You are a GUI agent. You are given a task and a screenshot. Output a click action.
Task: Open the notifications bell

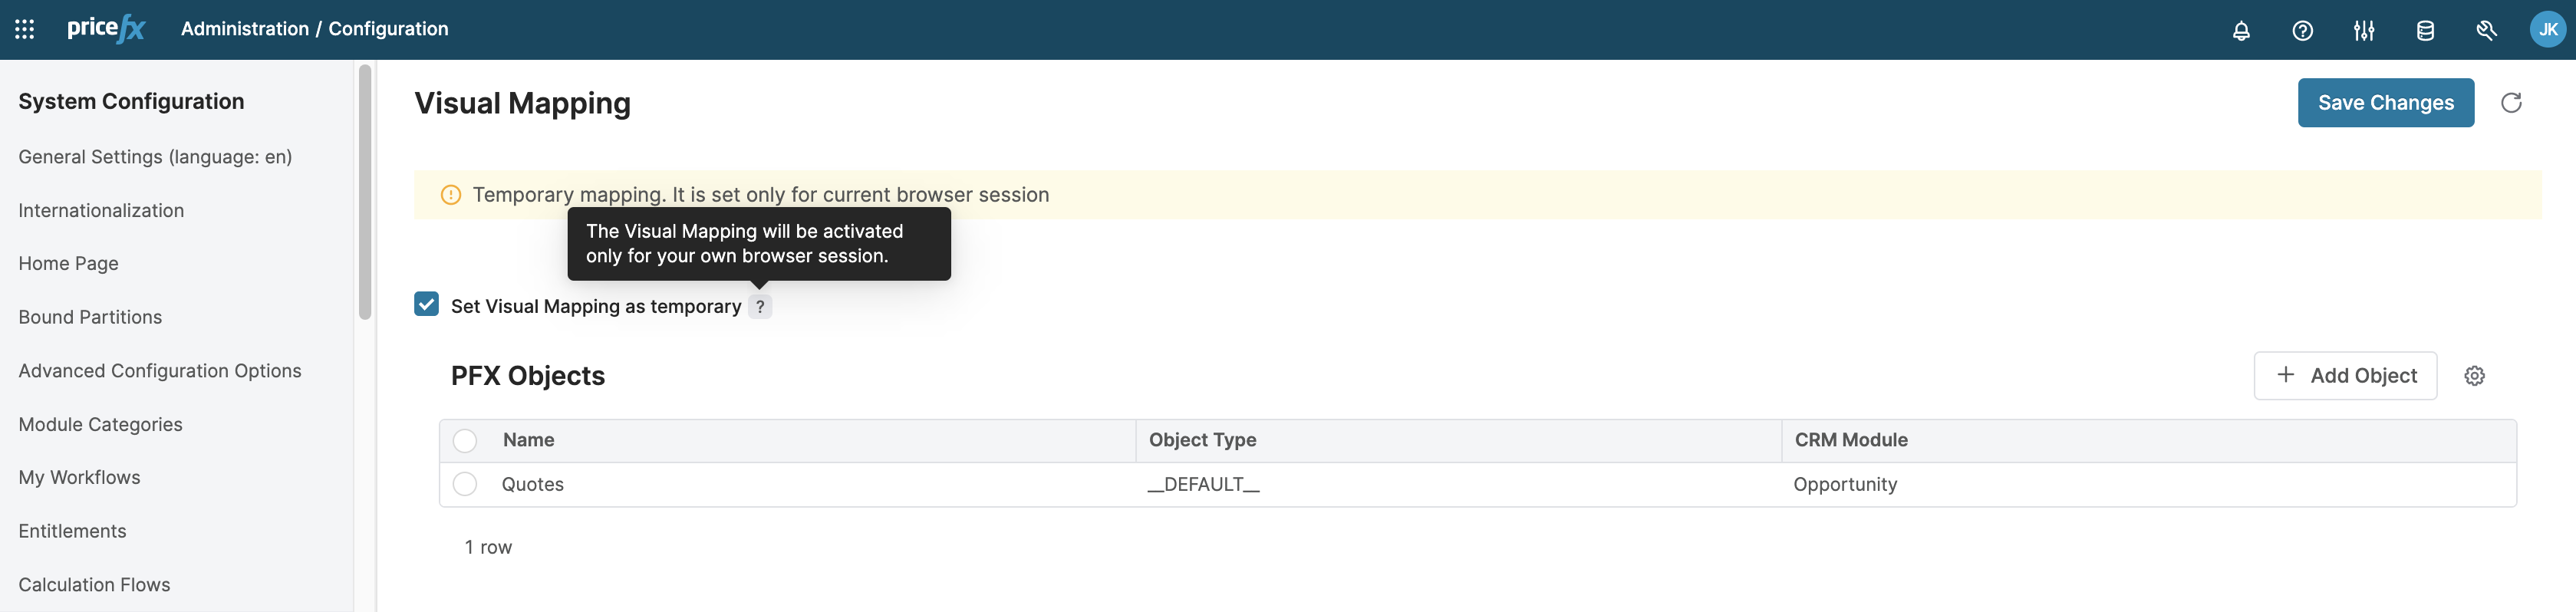[2241, 30]
